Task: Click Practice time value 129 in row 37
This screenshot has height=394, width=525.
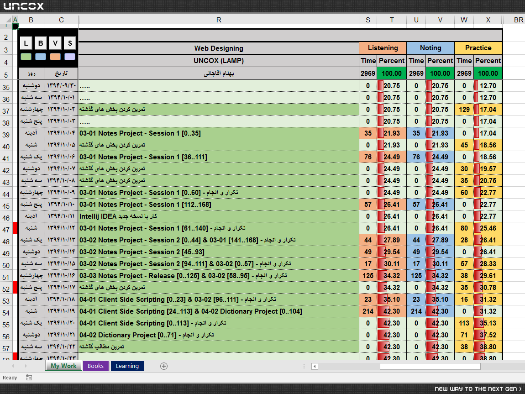Action: pyautogui.click(x=464, y=110)
